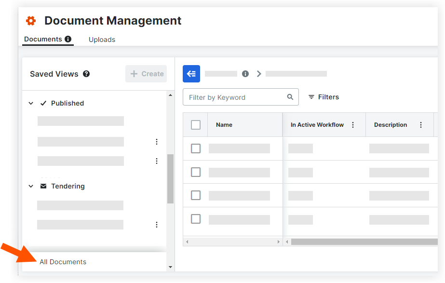Select the All Documents view
The image size is (445, 283).
point(63,262)
